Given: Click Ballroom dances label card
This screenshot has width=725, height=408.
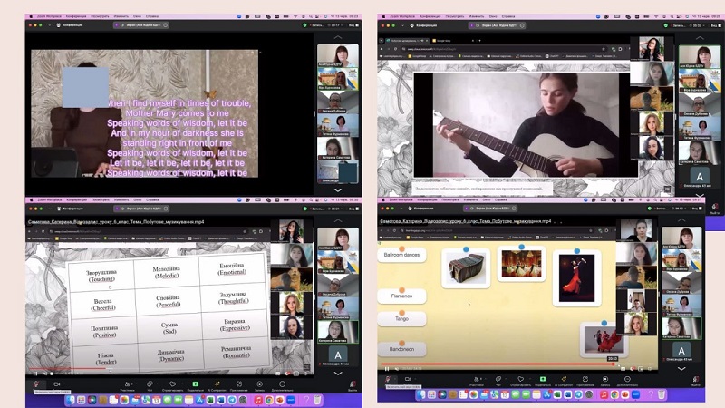Looking at the screenshot, I should 401,255.
